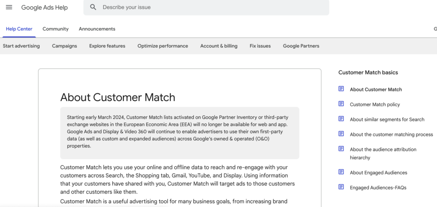This screenshot has height=207, width=437.
Task: Switch to the Community tab
Action: pyautogui.click(x=55, y=29)
